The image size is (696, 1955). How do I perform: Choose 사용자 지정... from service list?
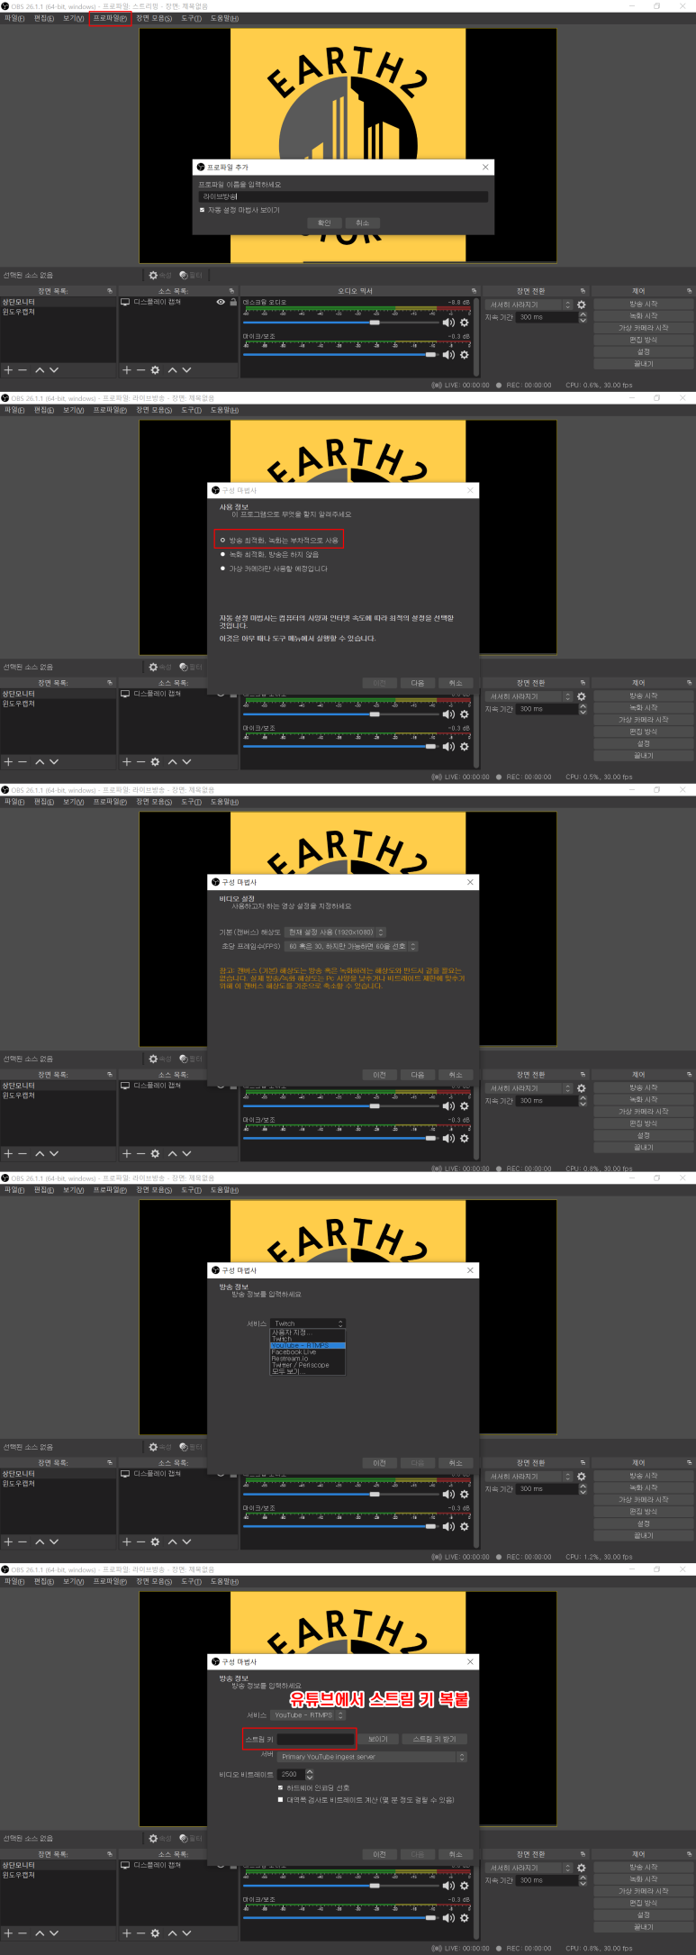point(308,1332)
